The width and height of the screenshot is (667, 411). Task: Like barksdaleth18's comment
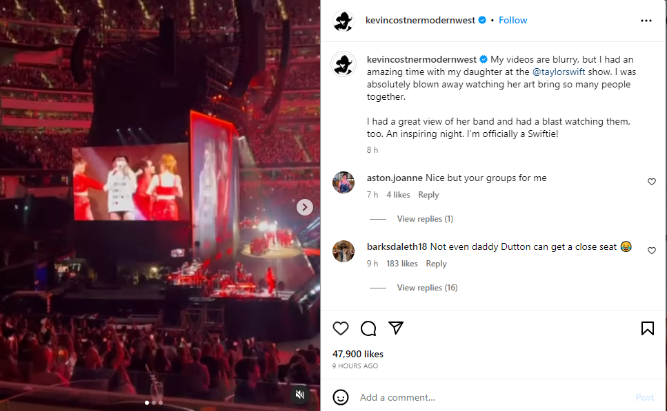point(652,251)
